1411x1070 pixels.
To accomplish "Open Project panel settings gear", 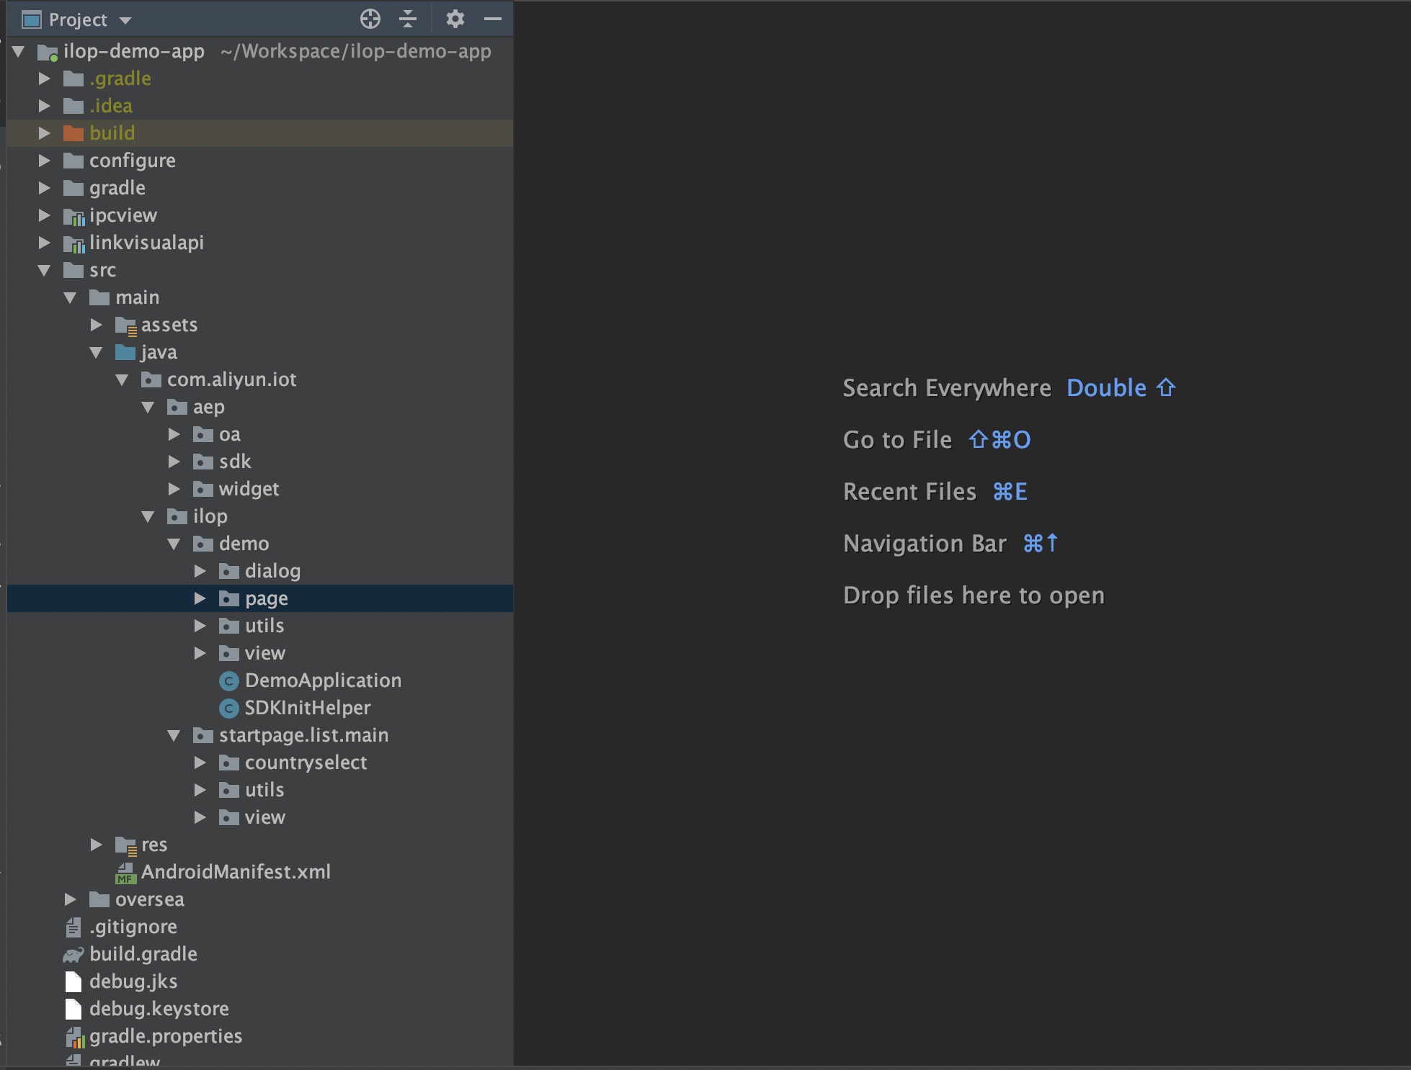I will [455, 19].
